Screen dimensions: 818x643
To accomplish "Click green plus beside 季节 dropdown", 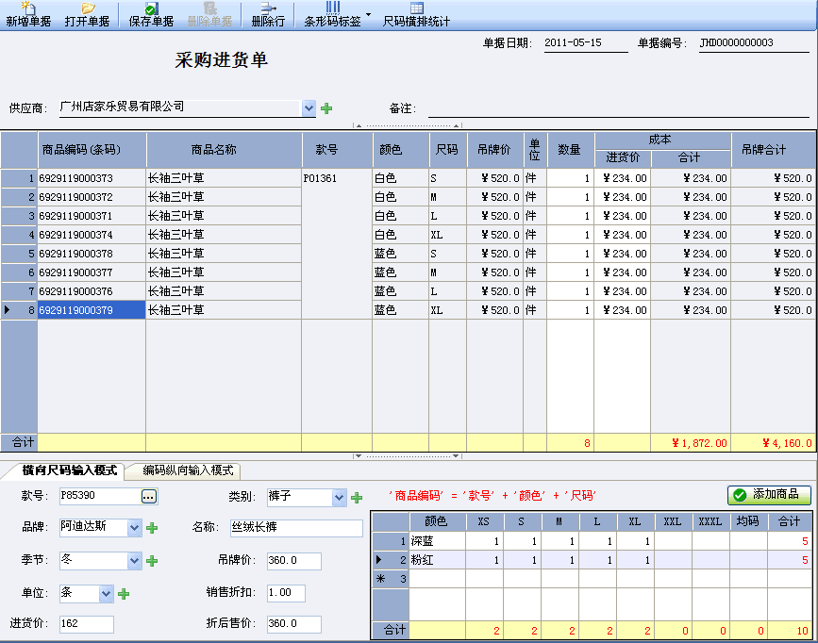I will click(x=152, y=561).
